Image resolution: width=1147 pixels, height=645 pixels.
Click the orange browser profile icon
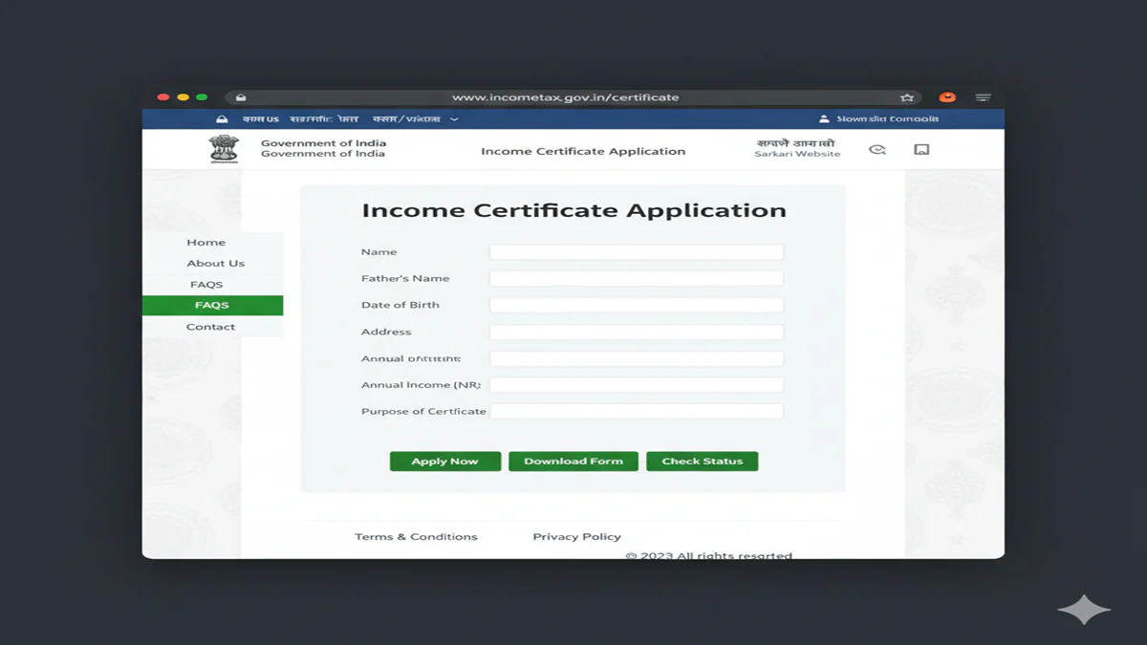click(946, 97)
